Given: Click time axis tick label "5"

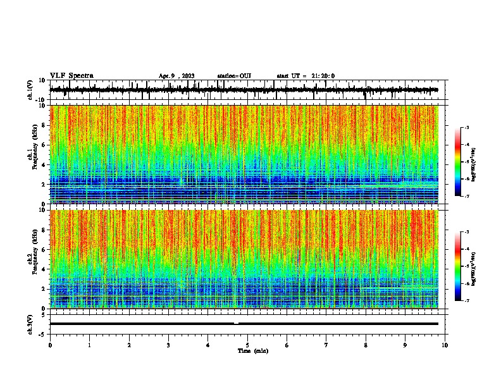Looking at the screenshot, I should pos(247,345).
